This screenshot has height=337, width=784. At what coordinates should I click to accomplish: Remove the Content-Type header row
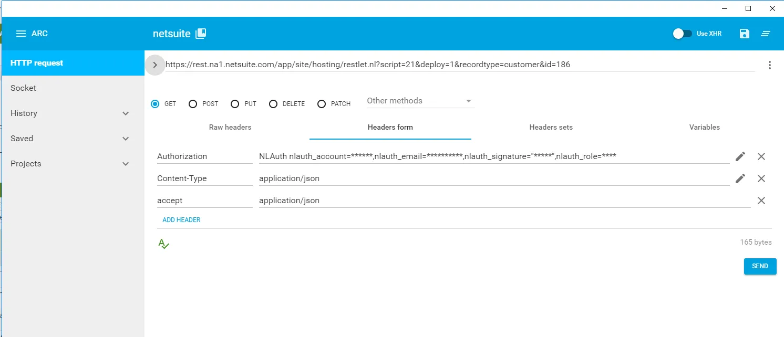[x=761, y=178]
